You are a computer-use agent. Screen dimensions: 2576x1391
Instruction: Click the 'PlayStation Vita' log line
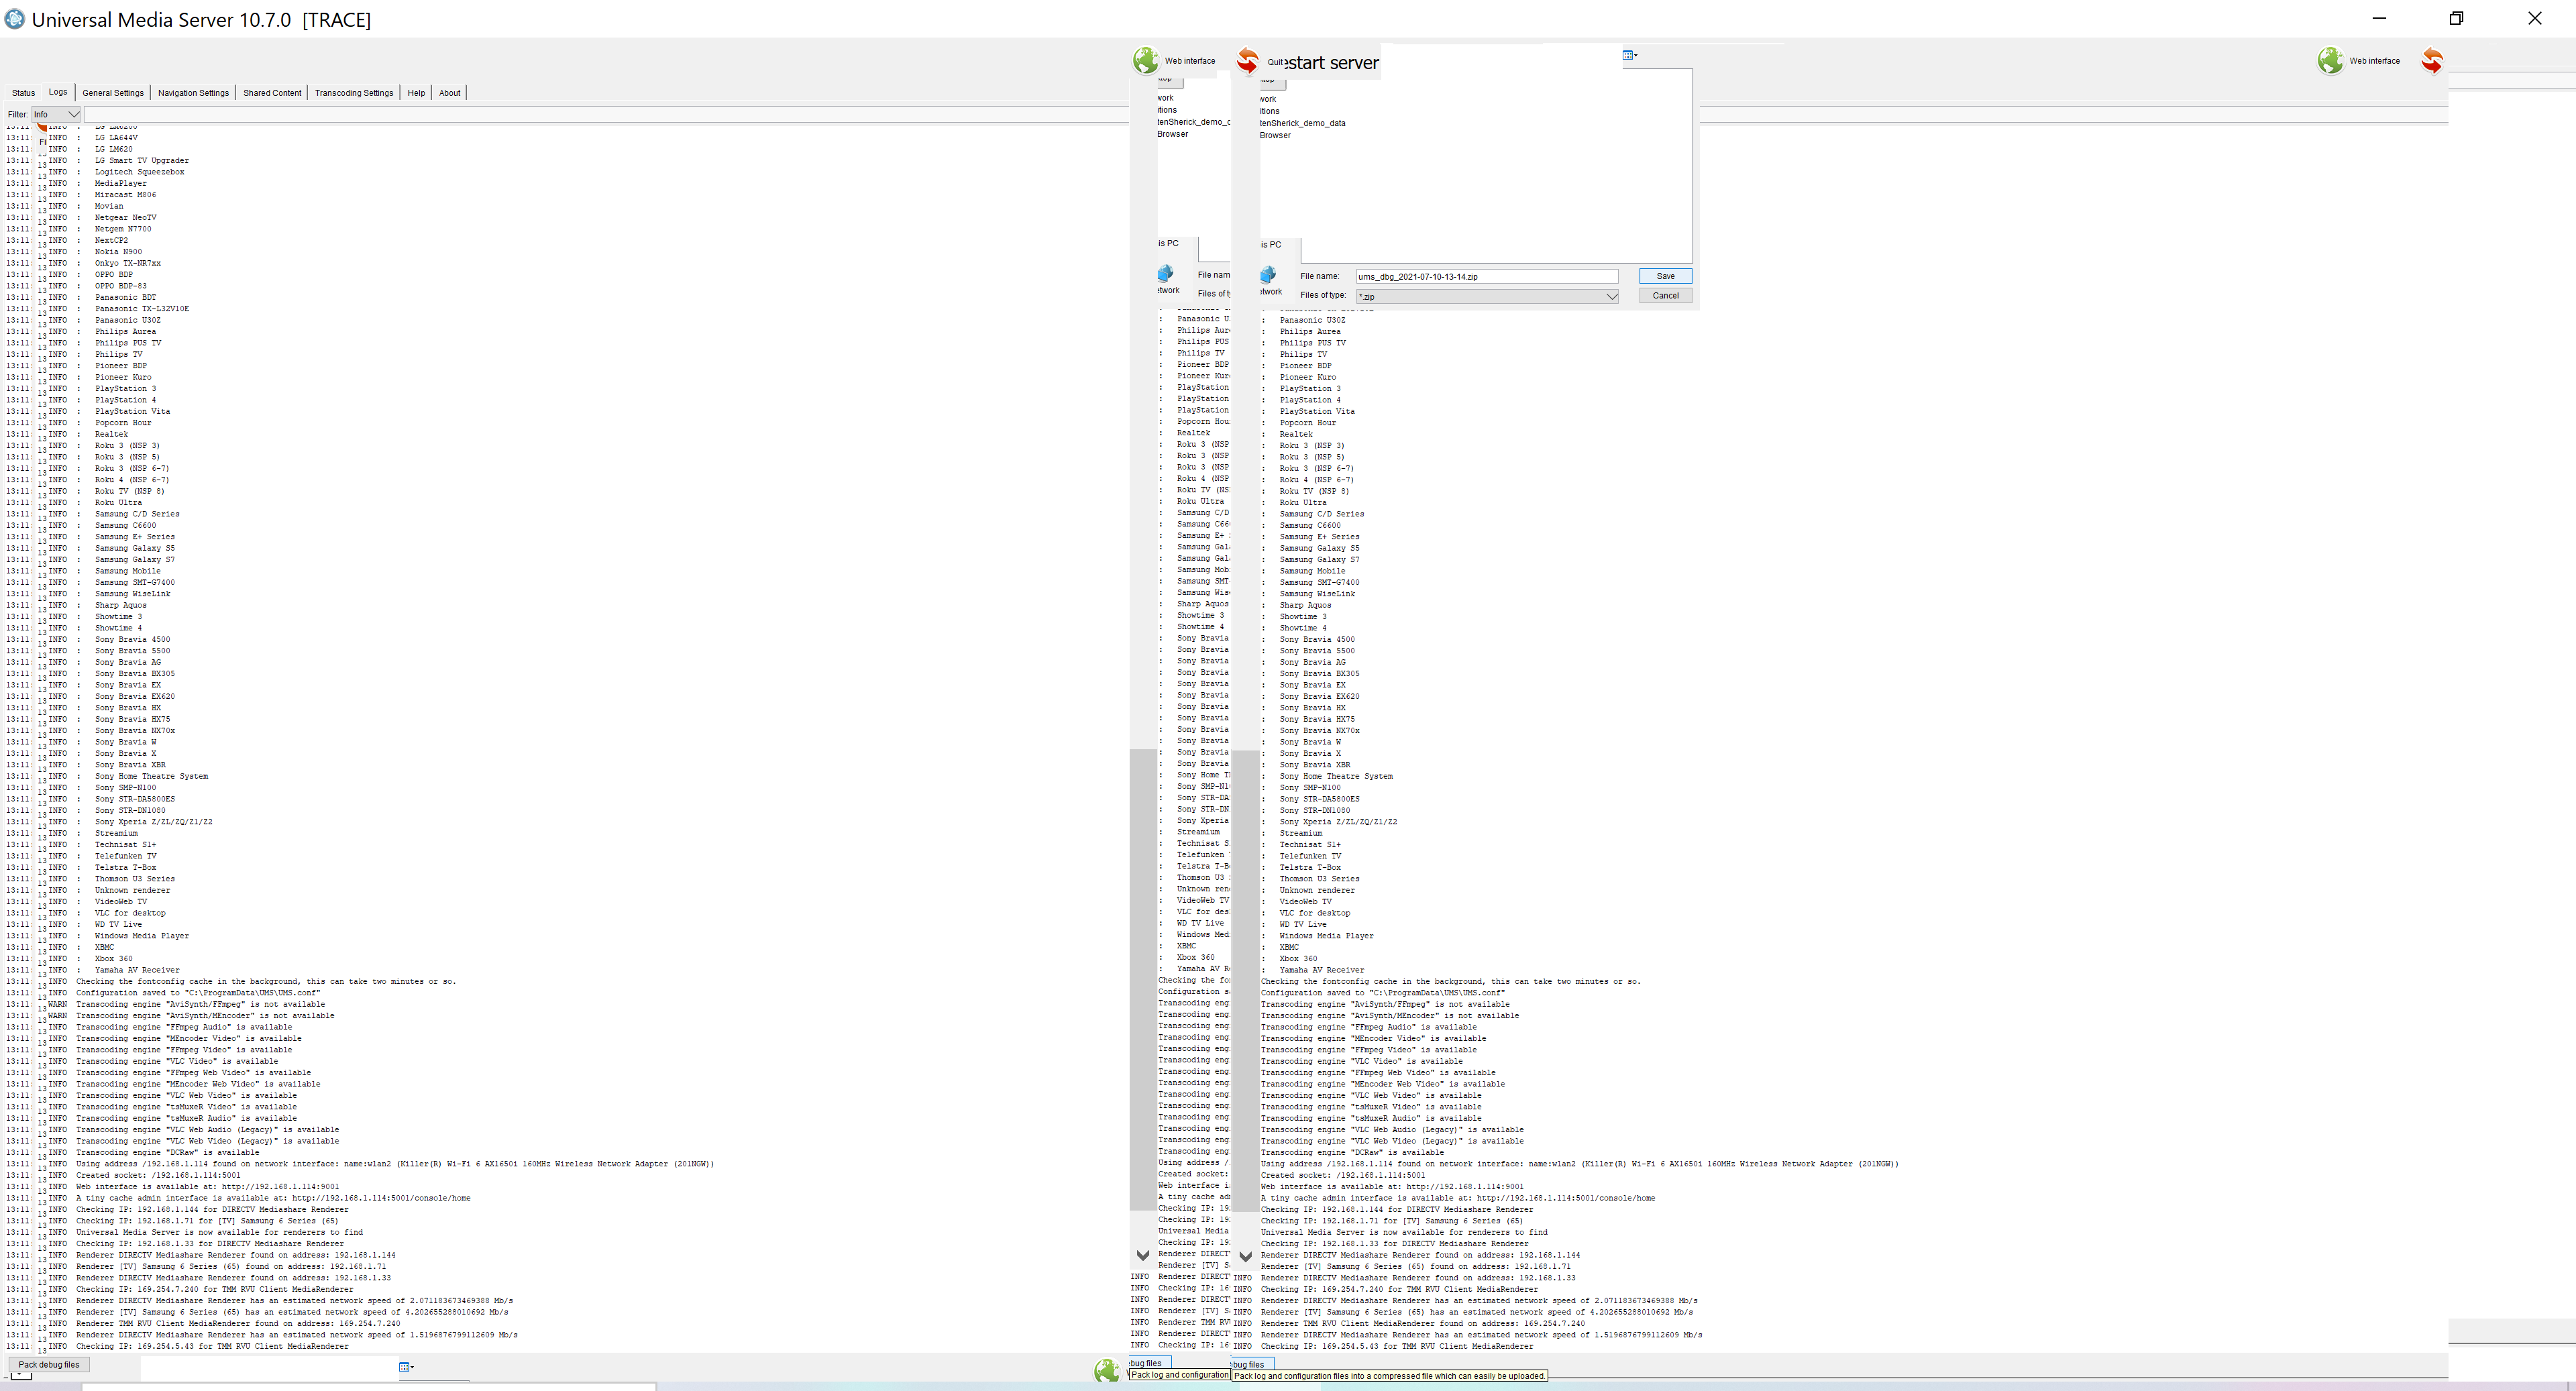click(132, 411)
